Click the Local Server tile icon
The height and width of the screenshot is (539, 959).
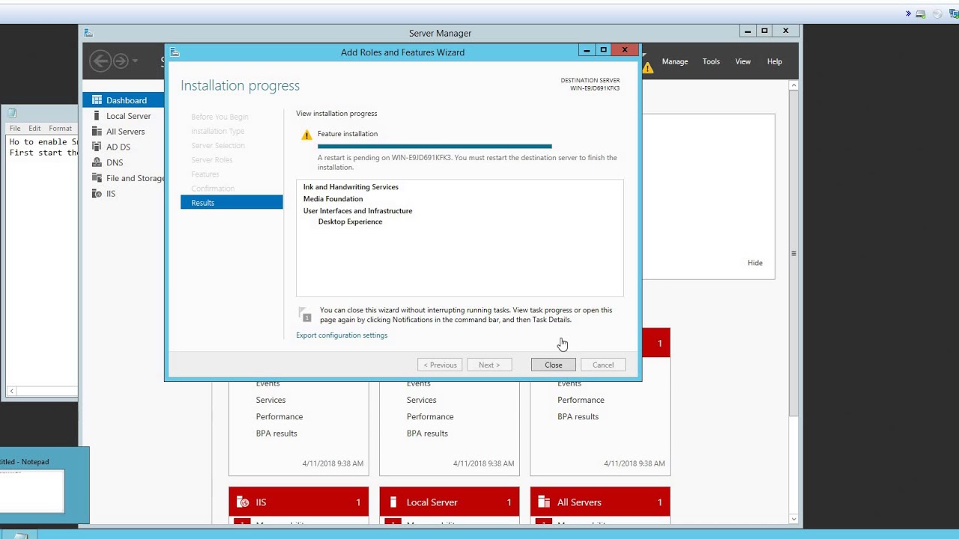[x=393, y=502]
